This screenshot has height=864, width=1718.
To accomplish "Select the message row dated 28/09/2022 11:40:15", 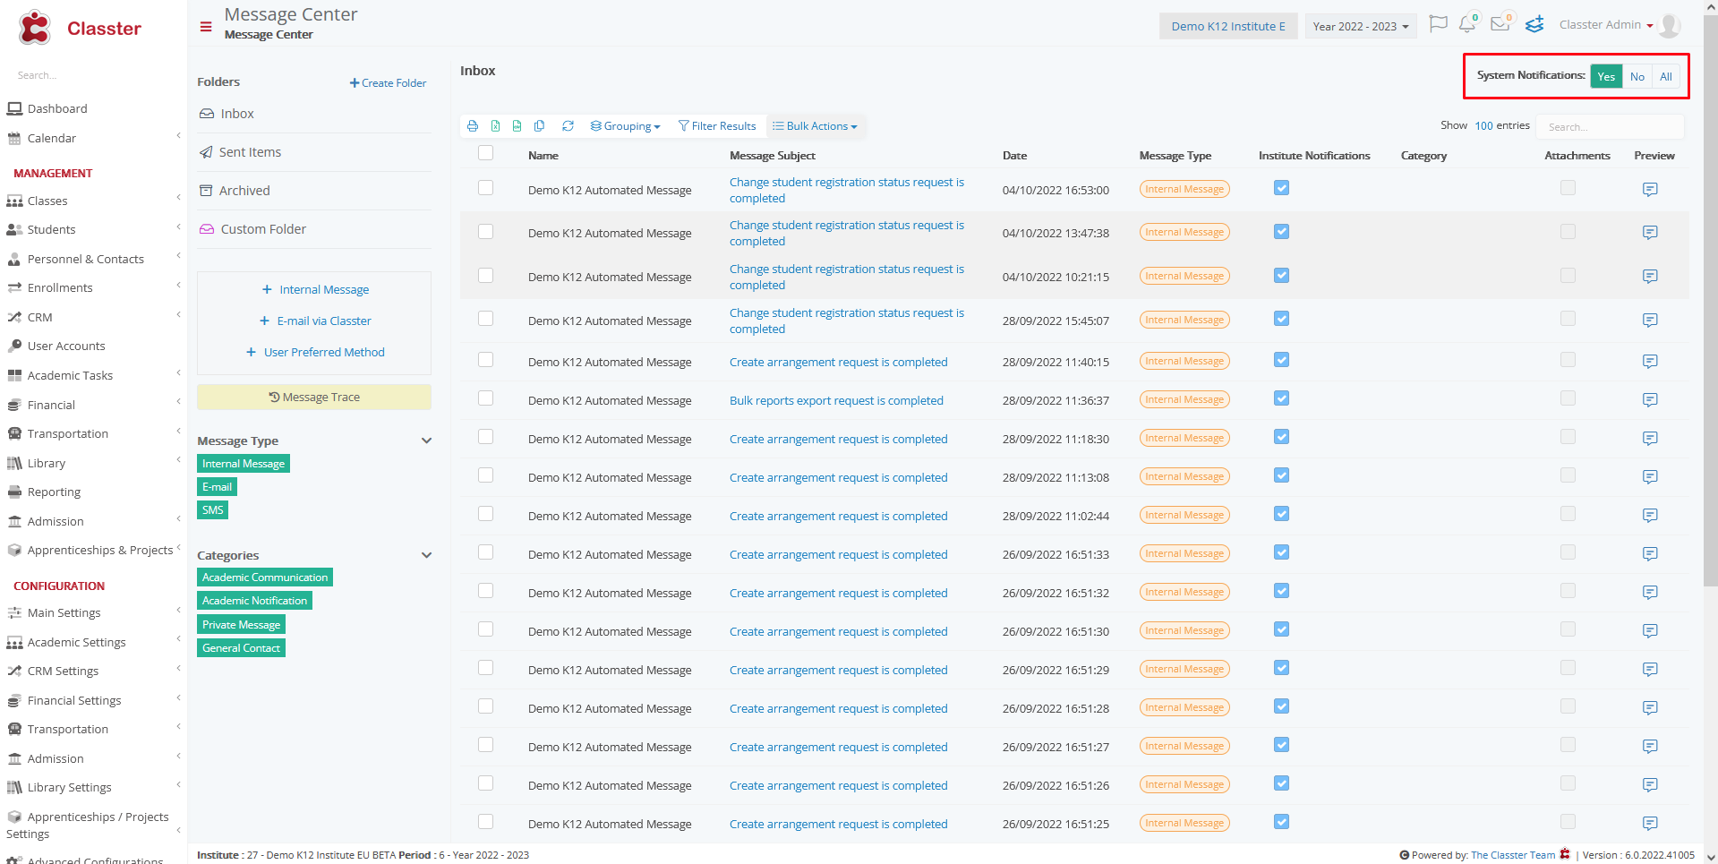I will click(485, 360).
